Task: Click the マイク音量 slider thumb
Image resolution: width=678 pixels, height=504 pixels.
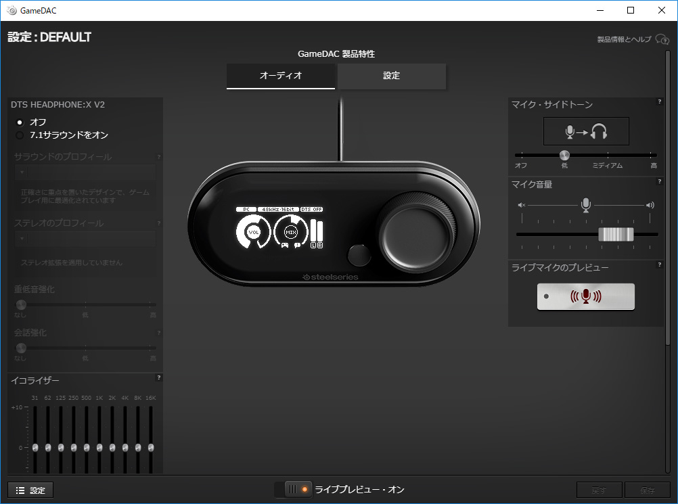Action: (x=616, y=234)
